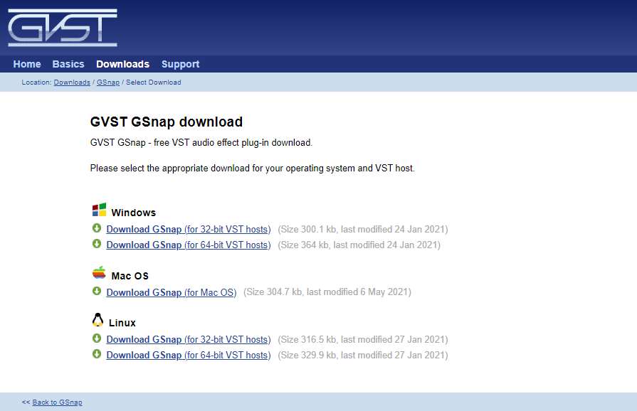Viewport: 637px width, 411px height.
Task: Click the Size 300.1 kb file info
Action: tap(363, 229)
